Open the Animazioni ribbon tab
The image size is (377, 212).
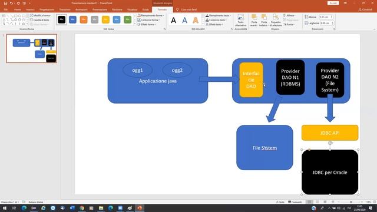[81, 9]
